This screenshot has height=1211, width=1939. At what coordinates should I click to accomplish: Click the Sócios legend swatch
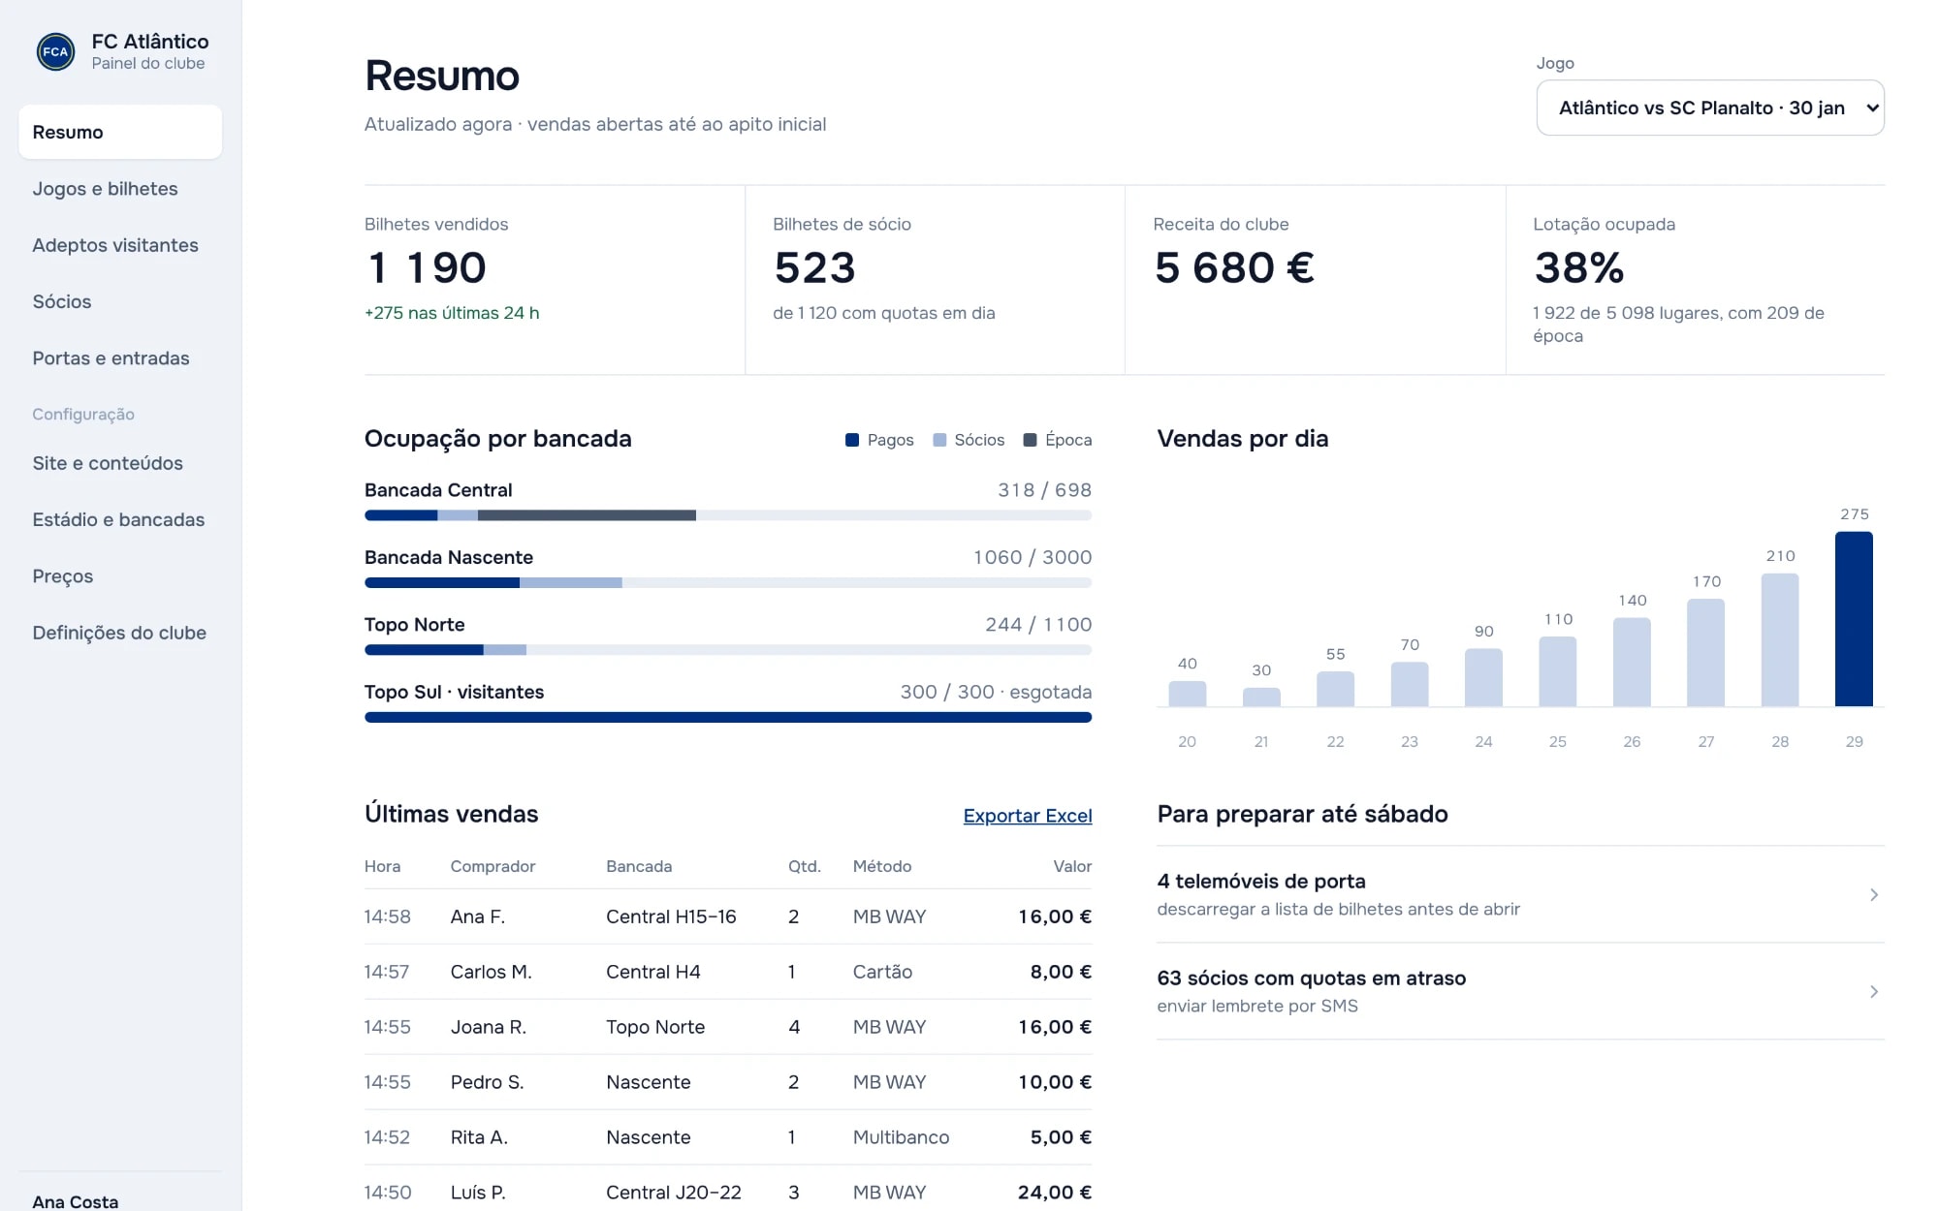[x=939, y=440]
